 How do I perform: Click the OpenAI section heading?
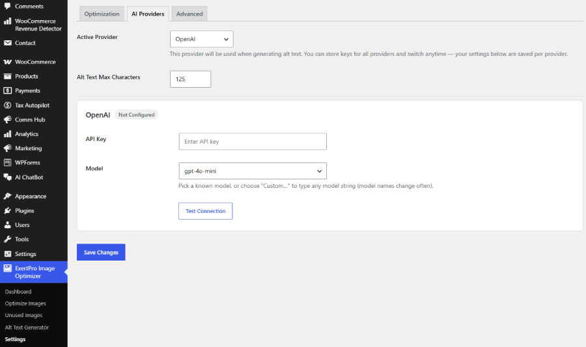98,115
